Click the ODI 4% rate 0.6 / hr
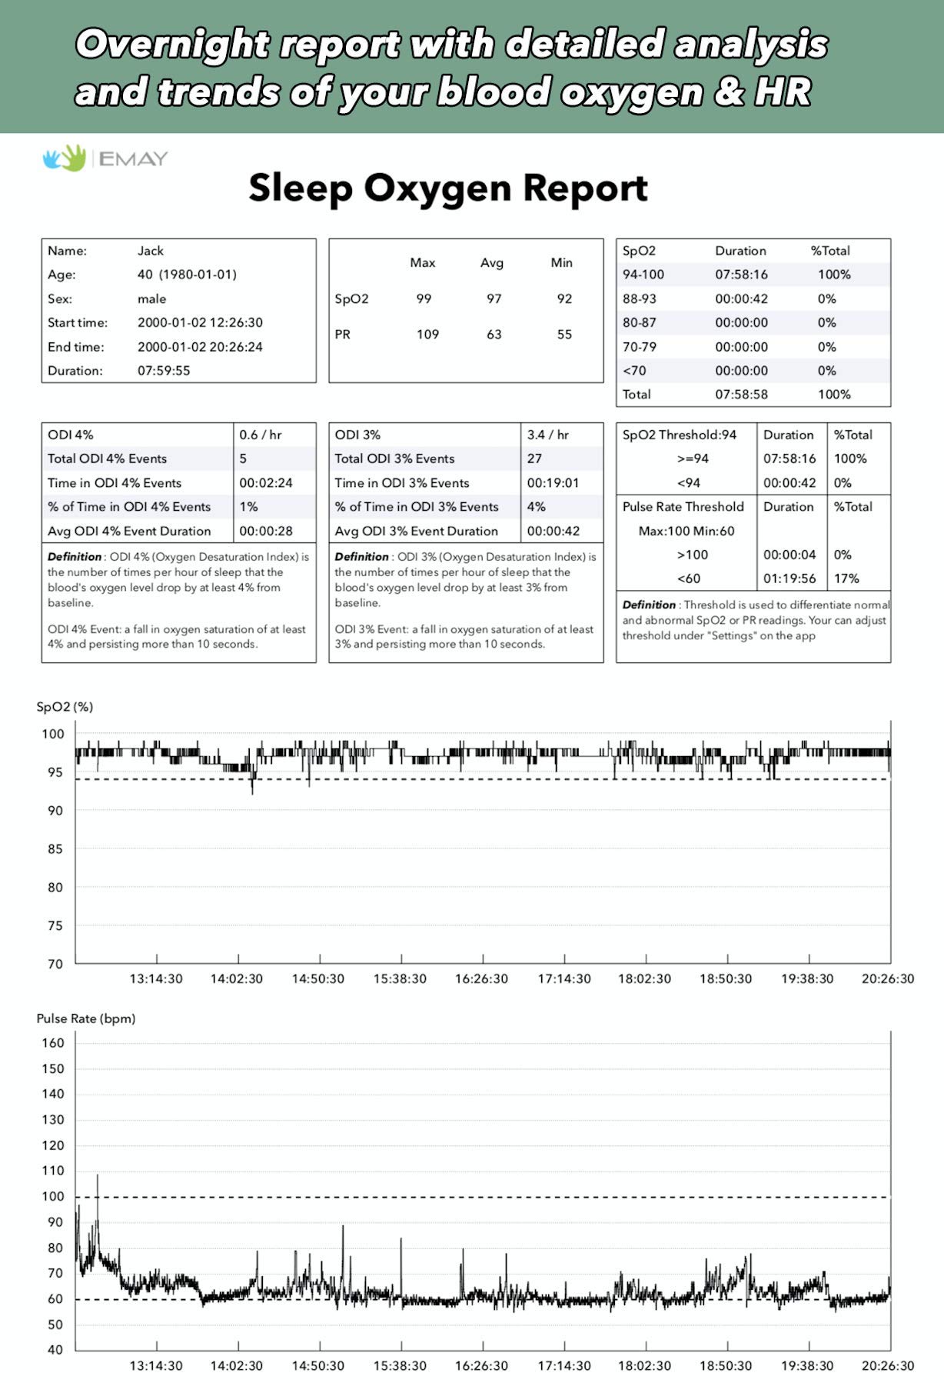 pyautogui.click(x=261, y=435)
